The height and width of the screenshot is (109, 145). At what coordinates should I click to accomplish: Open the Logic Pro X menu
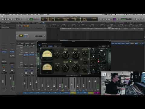point(7,15)
